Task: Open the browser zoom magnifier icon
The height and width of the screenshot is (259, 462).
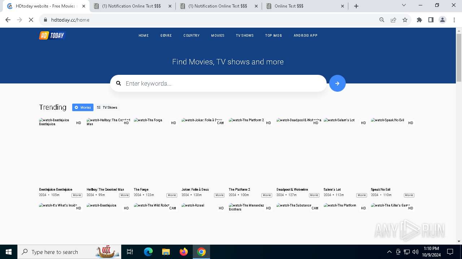Action: tap(382, 20)
